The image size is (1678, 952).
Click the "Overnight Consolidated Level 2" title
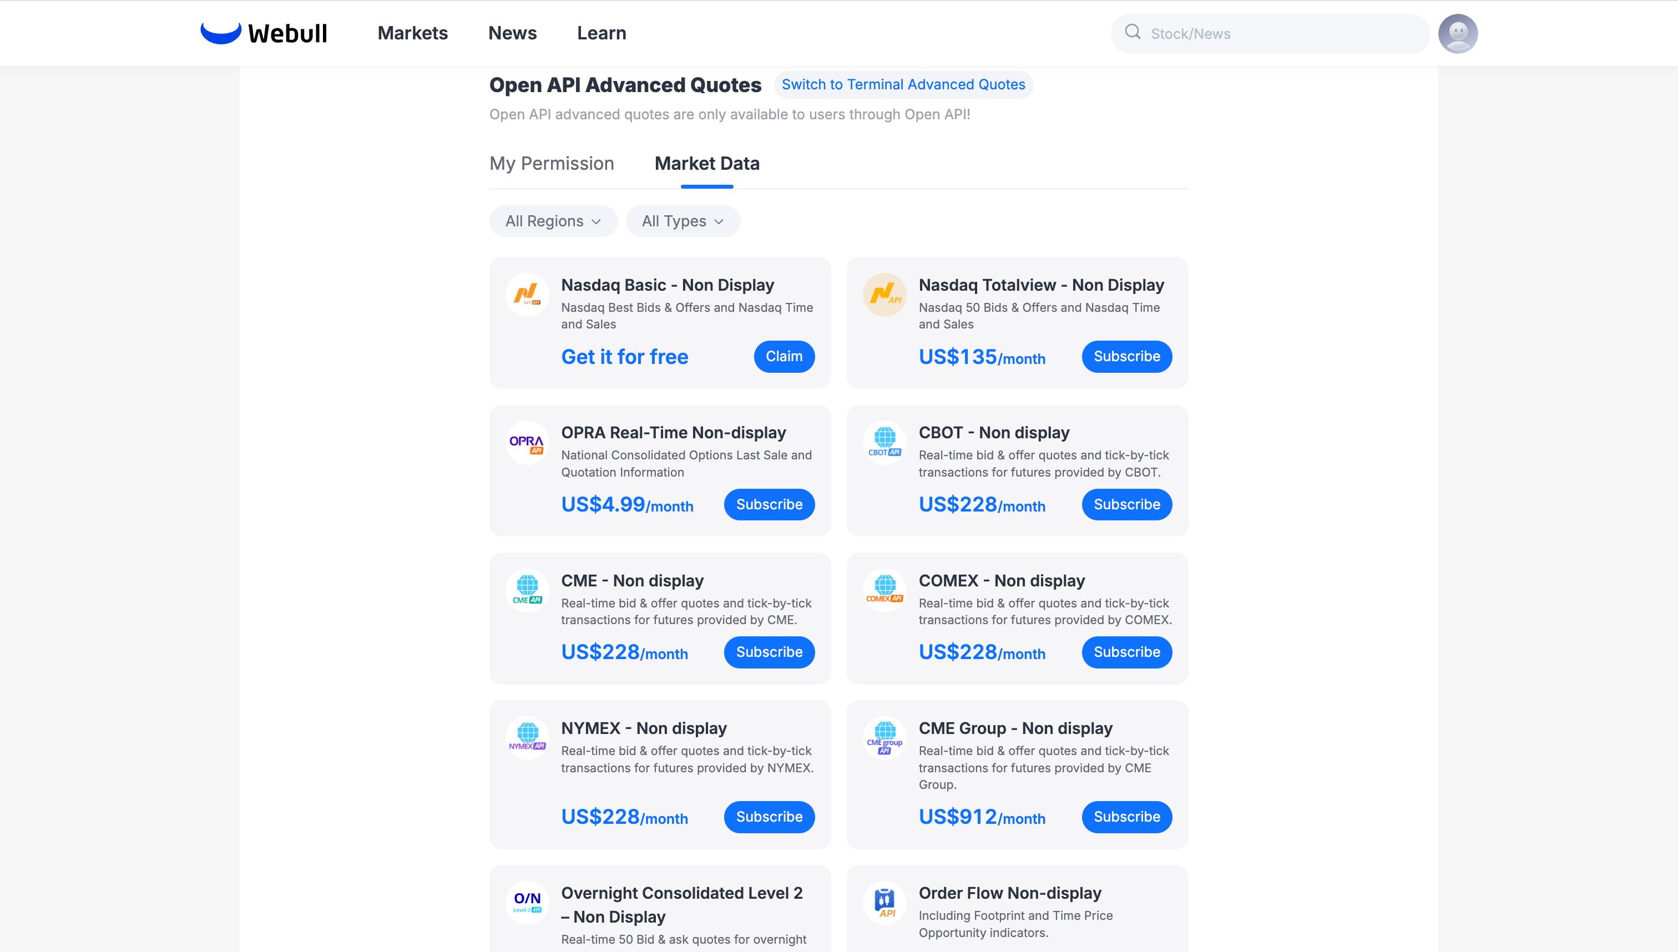tap(682, 905)
